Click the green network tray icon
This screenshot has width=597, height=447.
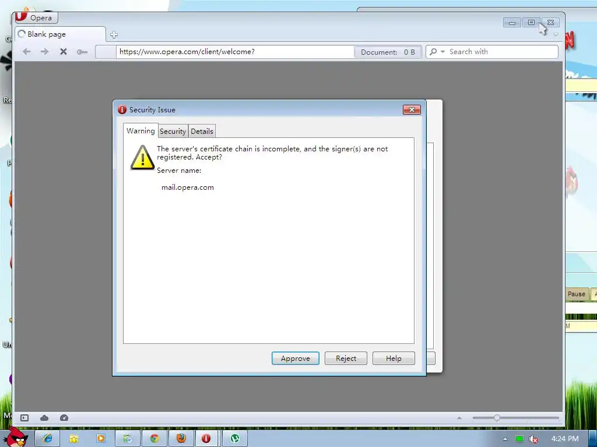point(519,439)
